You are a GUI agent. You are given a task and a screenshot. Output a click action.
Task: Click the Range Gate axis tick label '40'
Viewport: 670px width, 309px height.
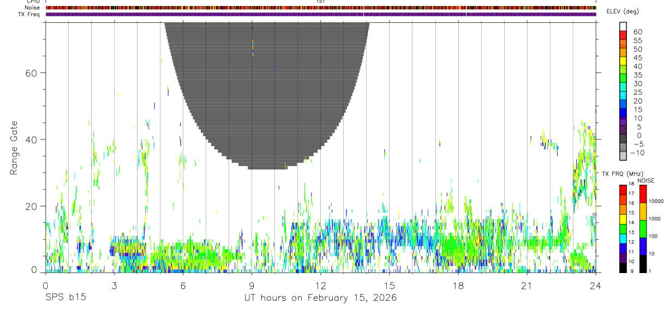coord(32,140)
